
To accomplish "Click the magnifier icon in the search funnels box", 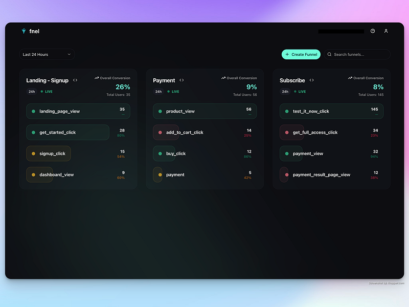I will tap(329, 54).
